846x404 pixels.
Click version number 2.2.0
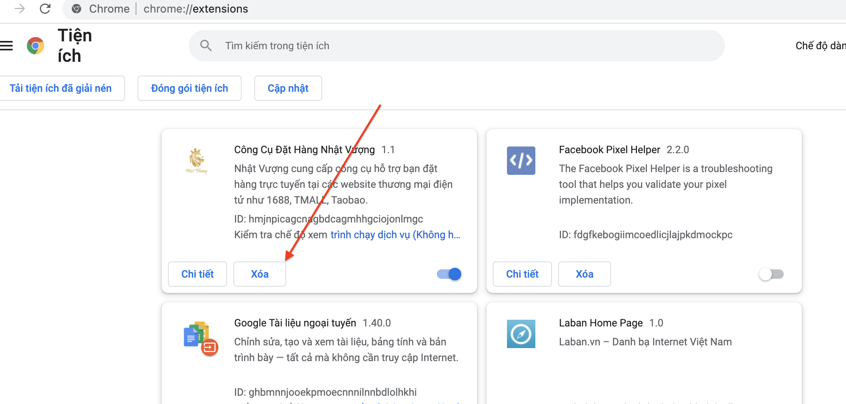point(678,150)
